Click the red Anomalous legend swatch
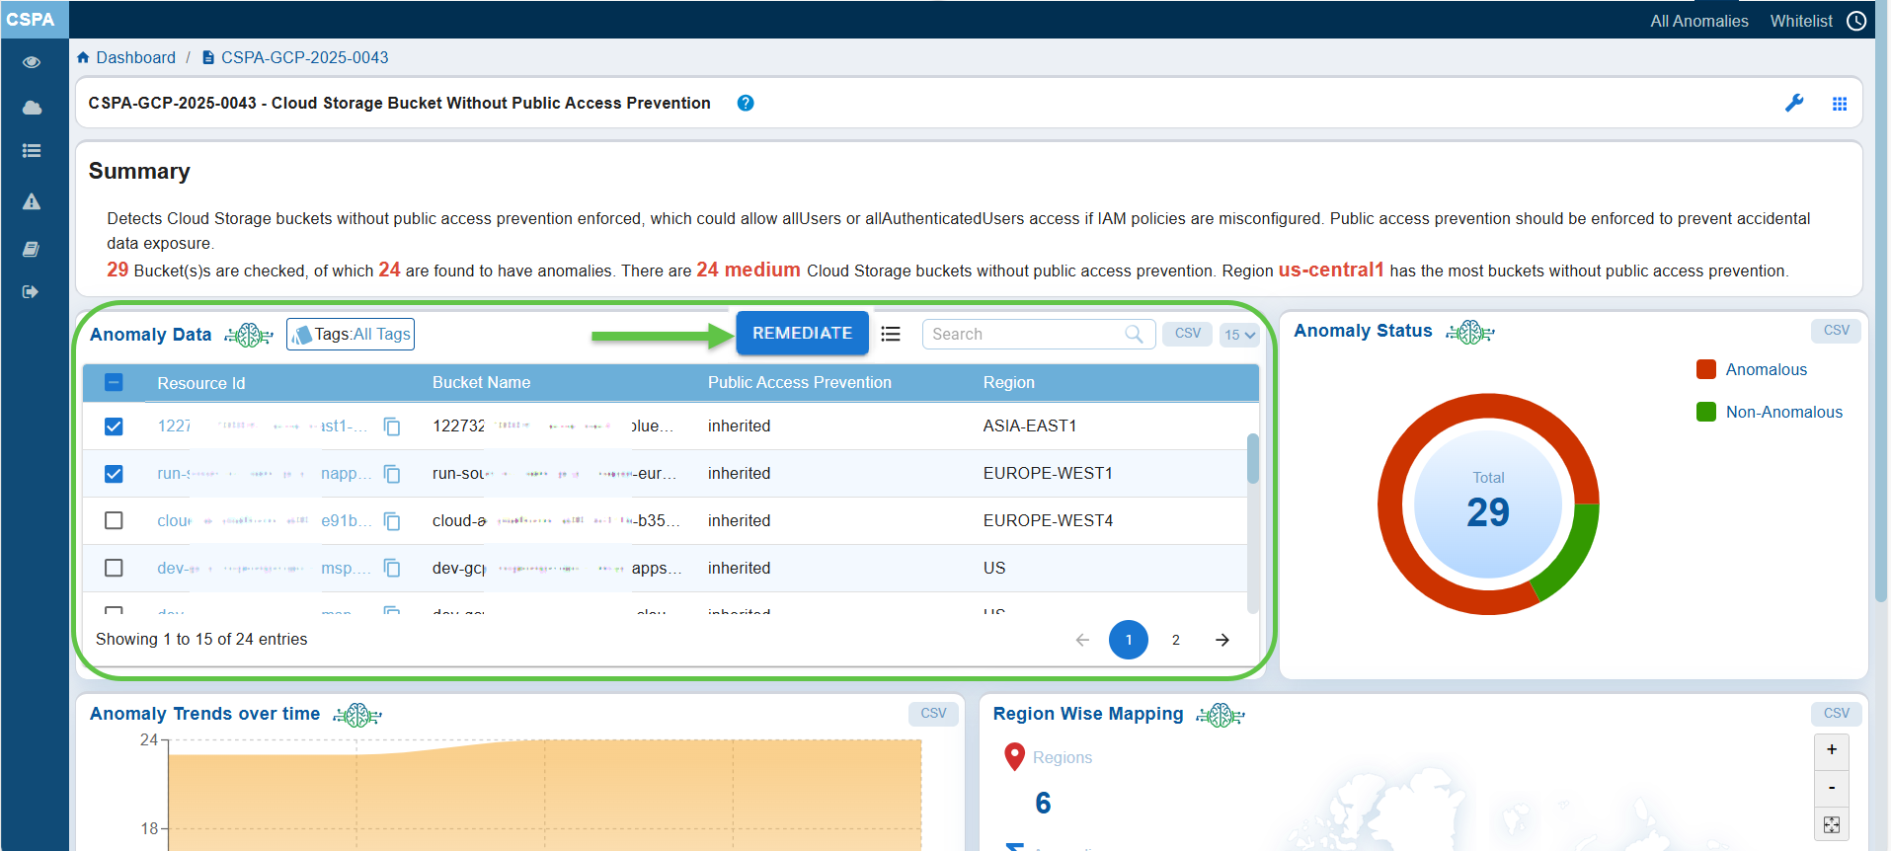Screen dimensions: 1891x851 1705,369
